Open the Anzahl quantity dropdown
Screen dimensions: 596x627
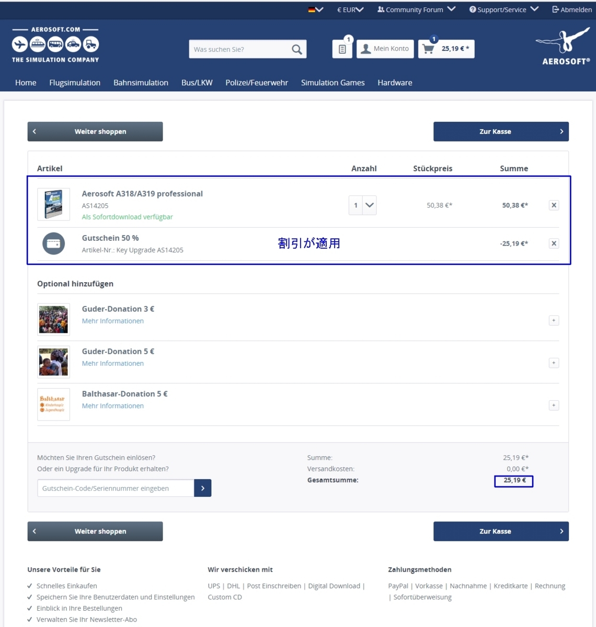(363, 205)
